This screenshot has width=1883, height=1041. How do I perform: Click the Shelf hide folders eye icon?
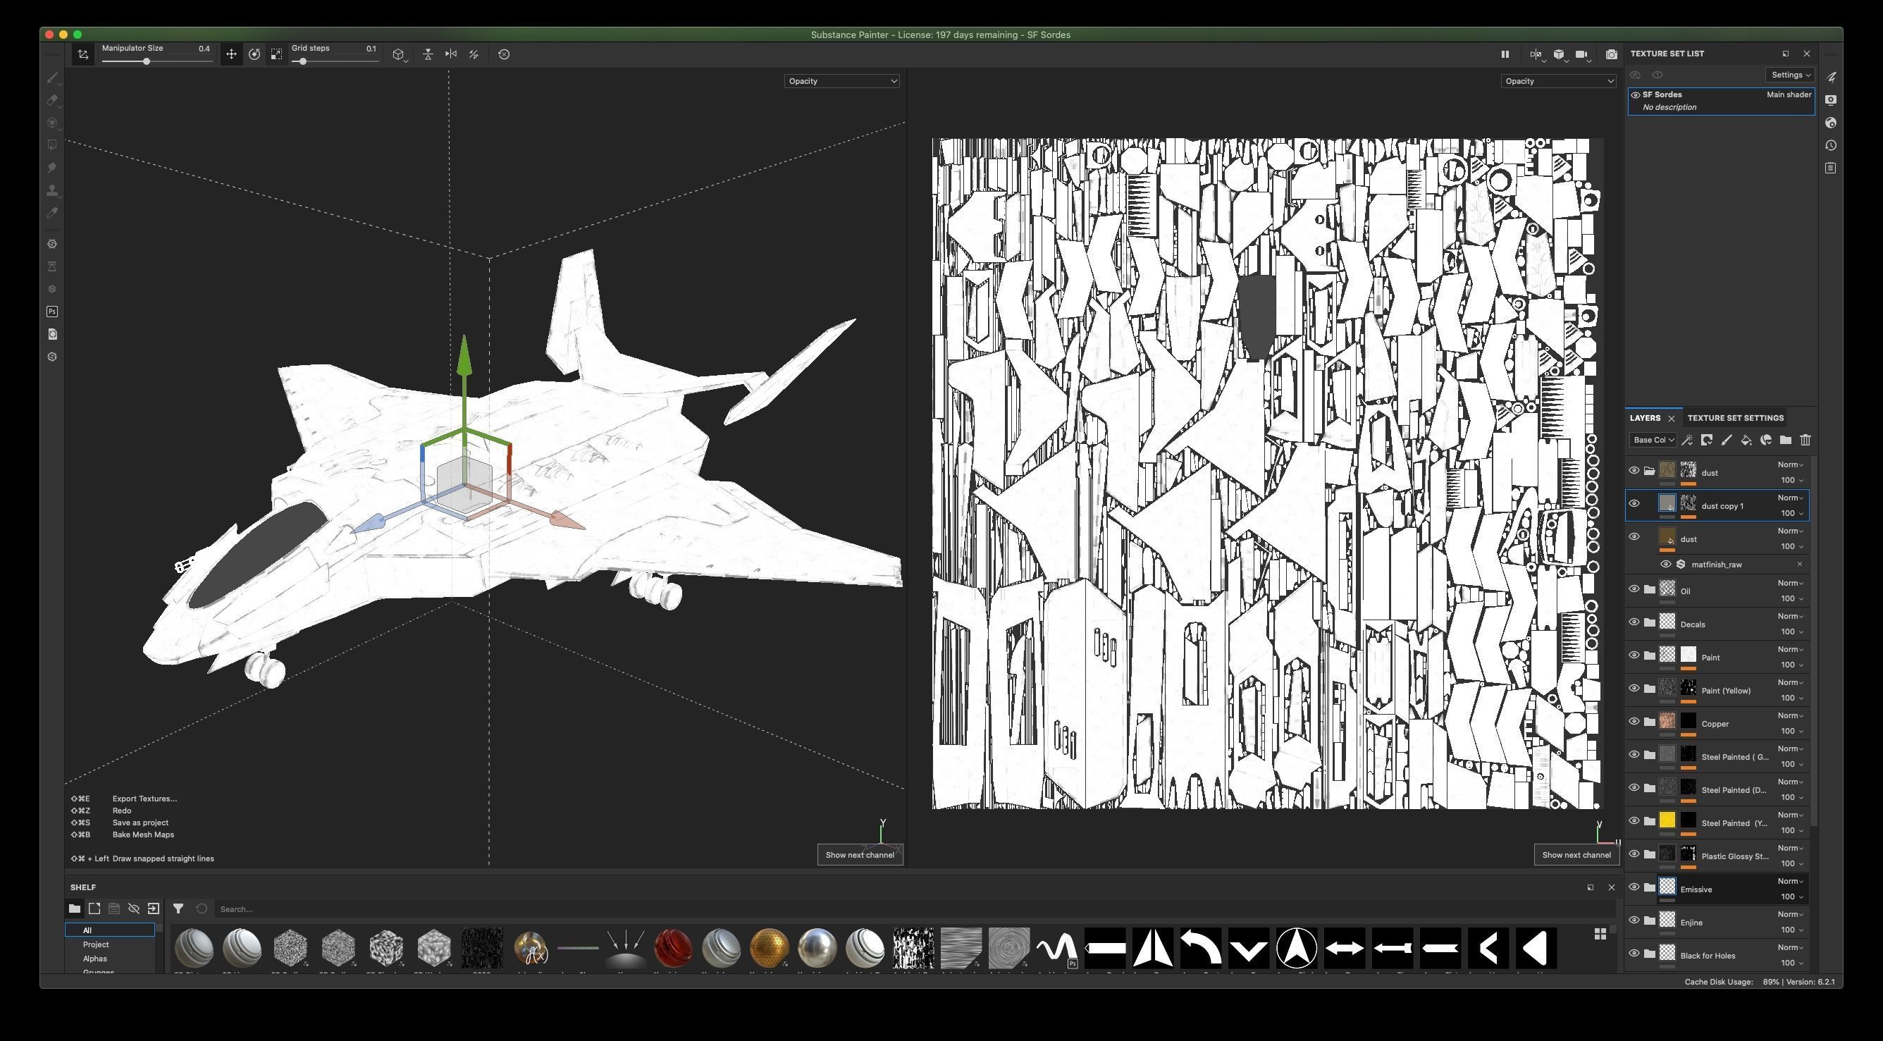tap(134, 908)
